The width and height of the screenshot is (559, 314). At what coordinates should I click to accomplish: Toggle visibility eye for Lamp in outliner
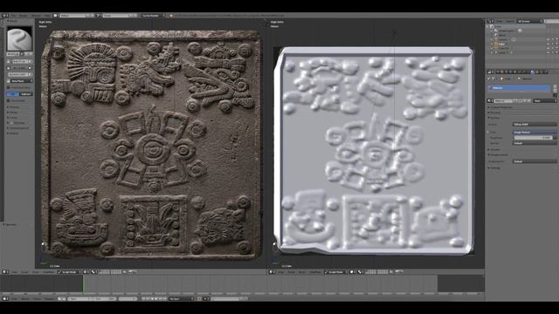pyautogui.click(x=549, y=52)
